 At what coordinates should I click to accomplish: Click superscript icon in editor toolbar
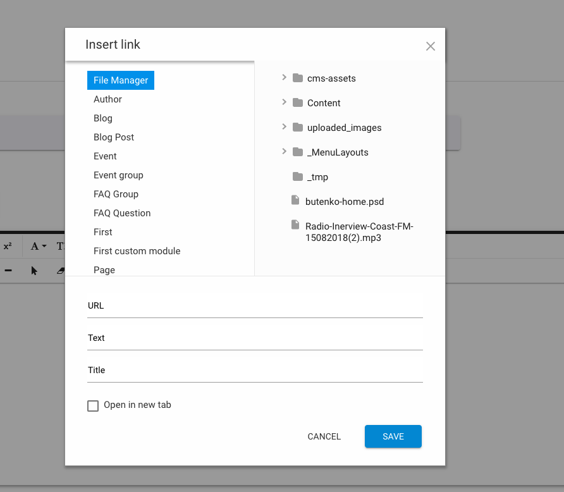[x=8, y=247]
